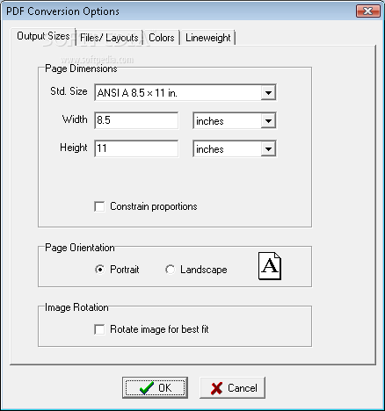Viewport: 385px width, 411px height.
Task: Click the Width input field
Action: click(136, 120)
